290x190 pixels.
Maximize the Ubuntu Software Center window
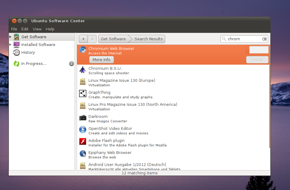(25, 21)
